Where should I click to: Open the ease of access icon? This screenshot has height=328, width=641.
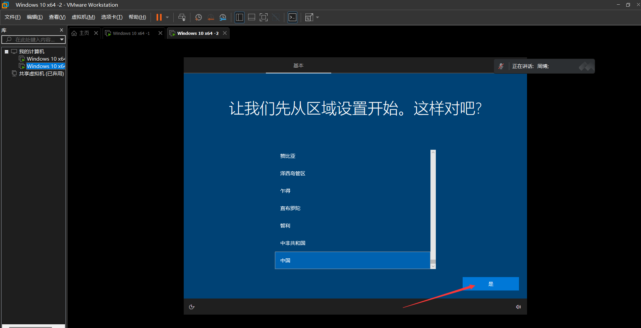(x=192, y=307)
